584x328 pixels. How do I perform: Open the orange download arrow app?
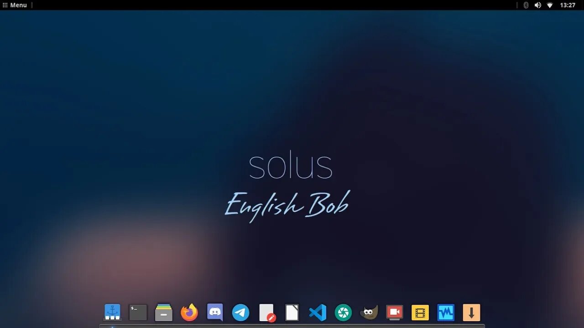(x=471, y=313)
